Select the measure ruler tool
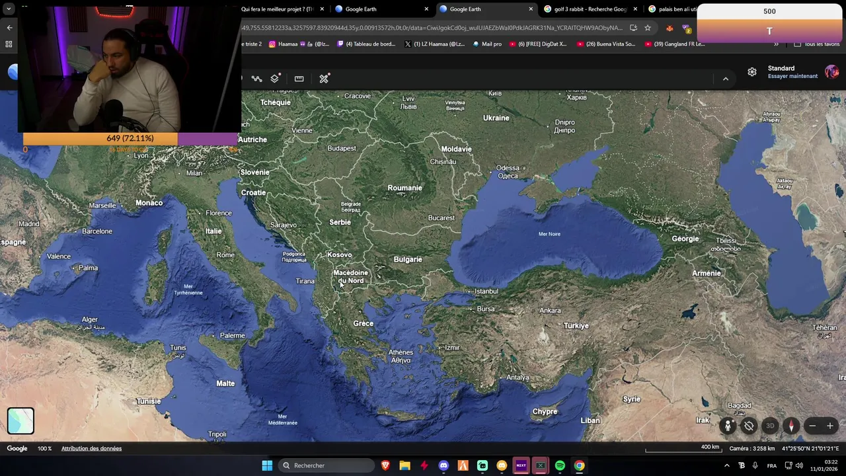This screenshot has height=476, width=846. click(x=299, y=79)
